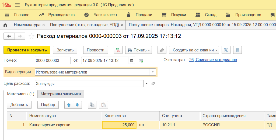Open Банк и касса menu section
Image resolution: width=276 pixels, height=140 pixels.
(105, 15)
